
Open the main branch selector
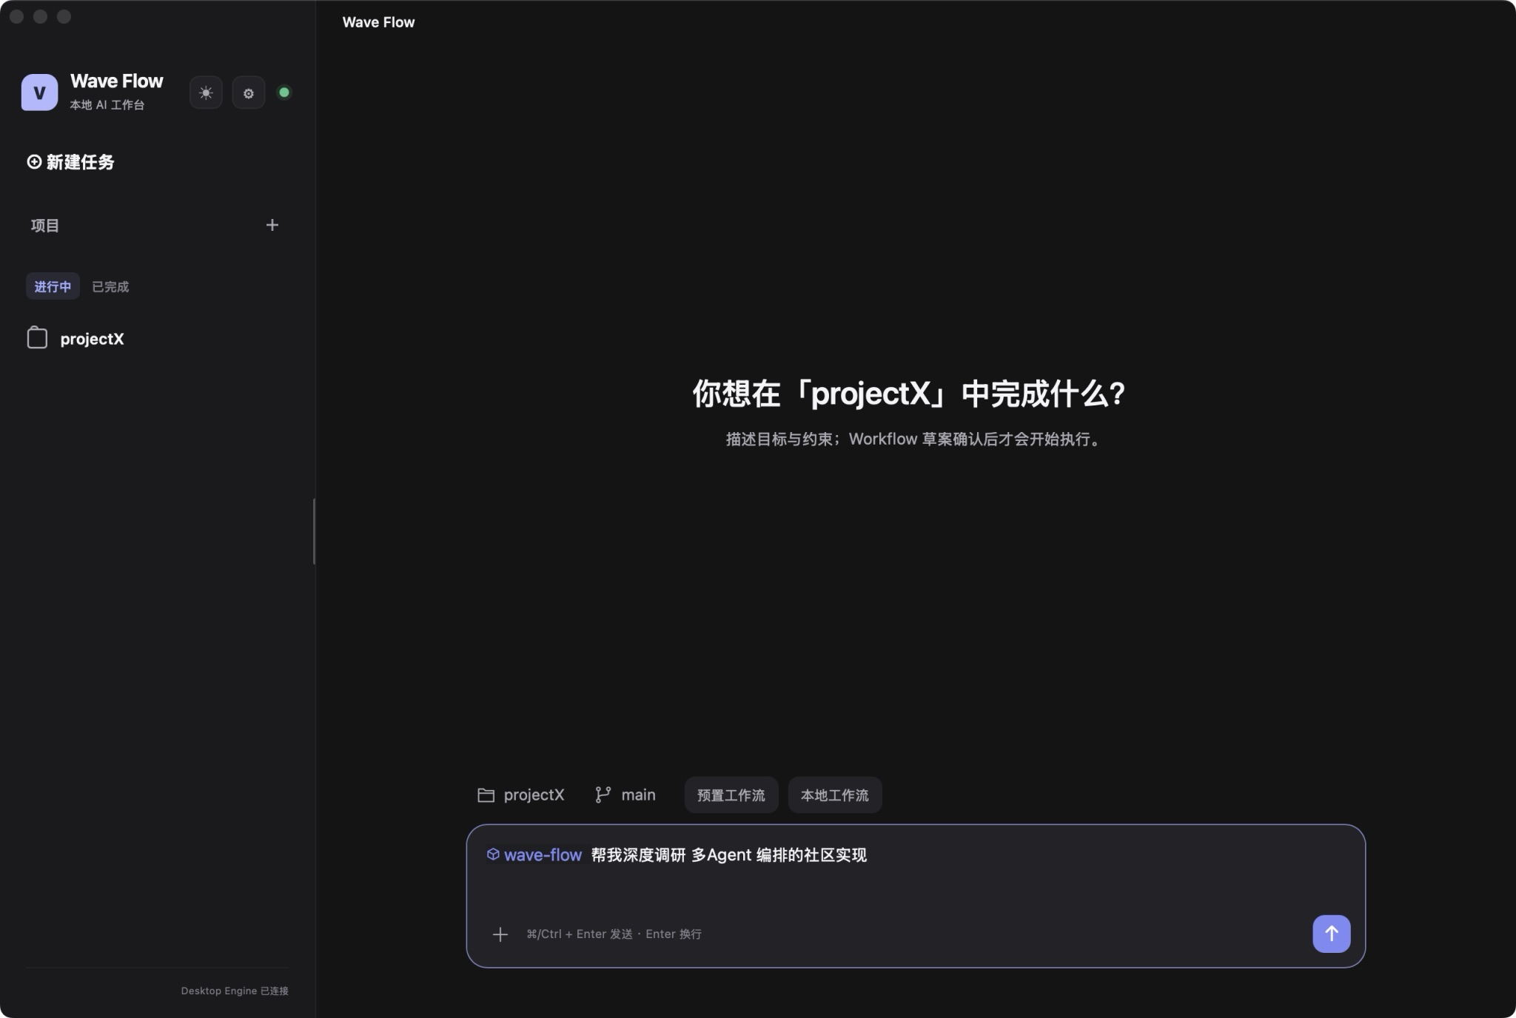[x=625, y=795]
